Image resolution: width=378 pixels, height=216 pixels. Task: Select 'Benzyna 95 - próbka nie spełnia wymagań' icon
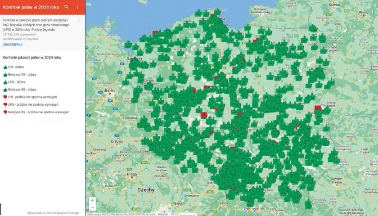tap(5, 112)
